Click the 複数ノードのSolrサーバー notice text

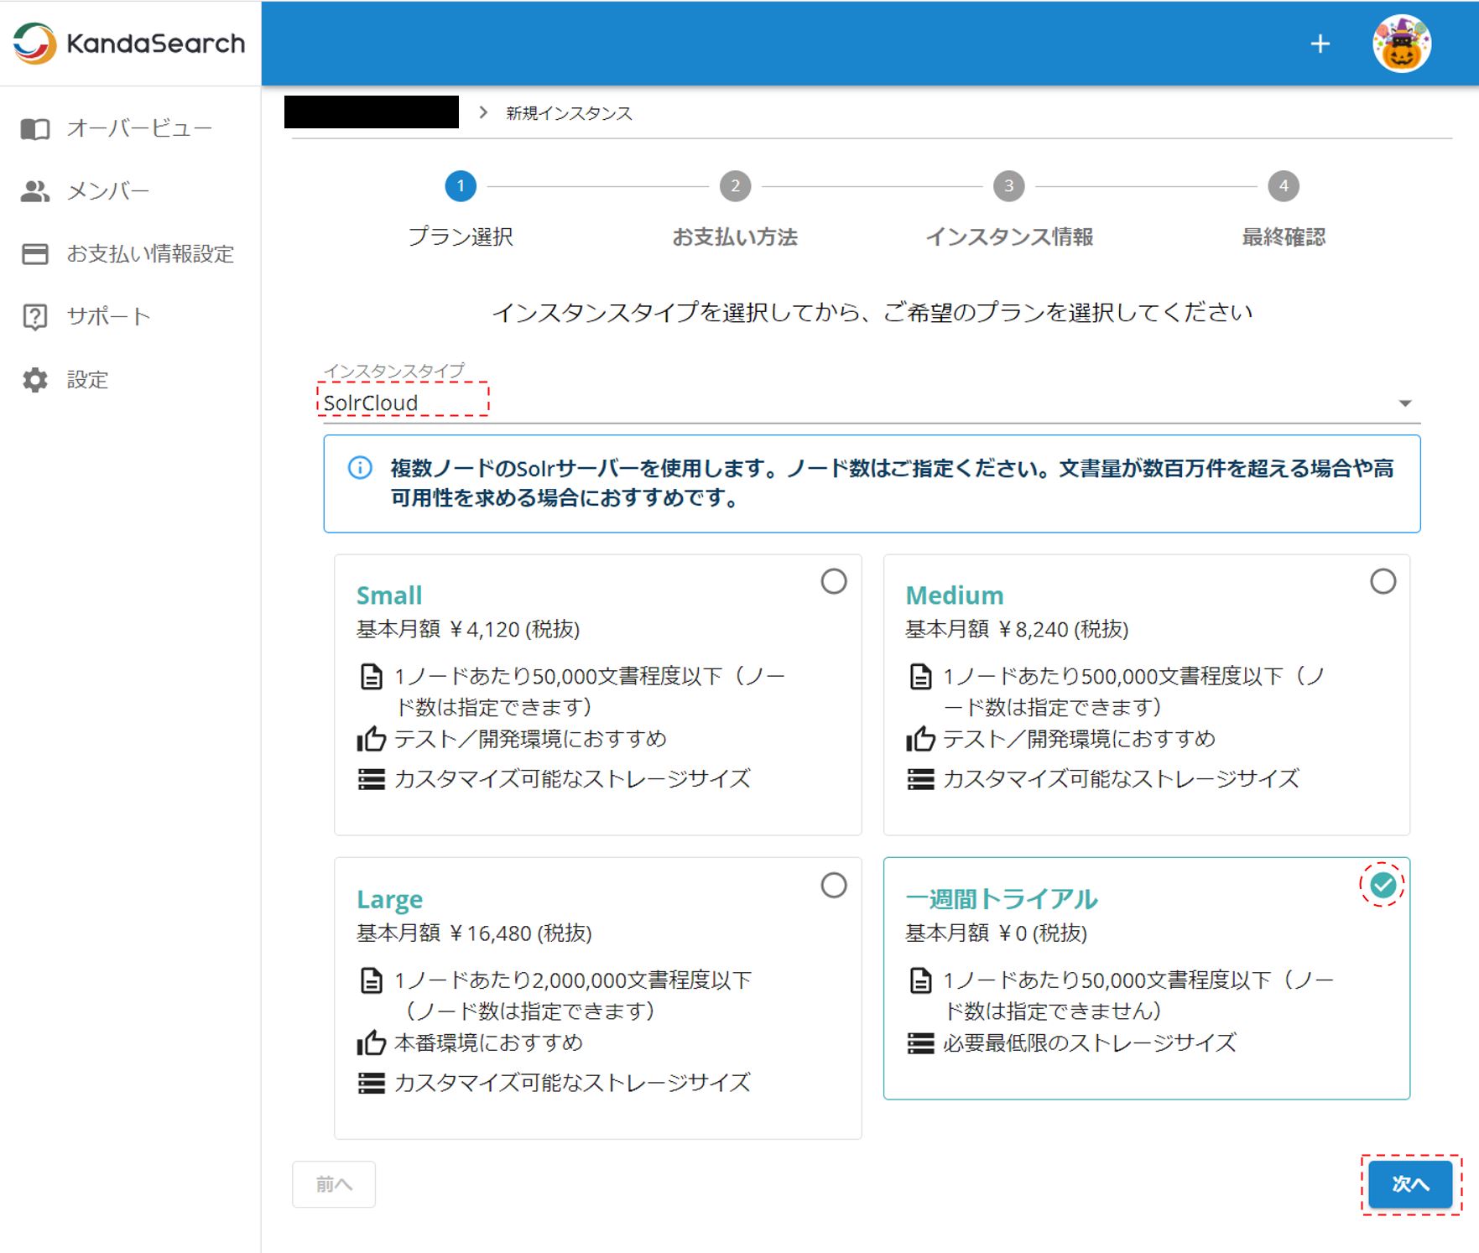[x=892, y=483]
